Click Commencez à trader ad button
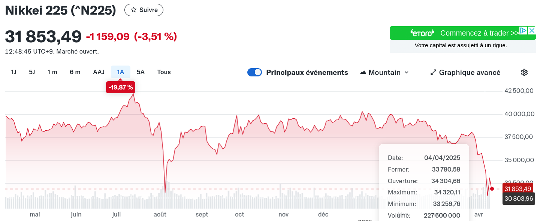This screenshot has height=221, width=540. pyautogui.click(x=480, y=33)
